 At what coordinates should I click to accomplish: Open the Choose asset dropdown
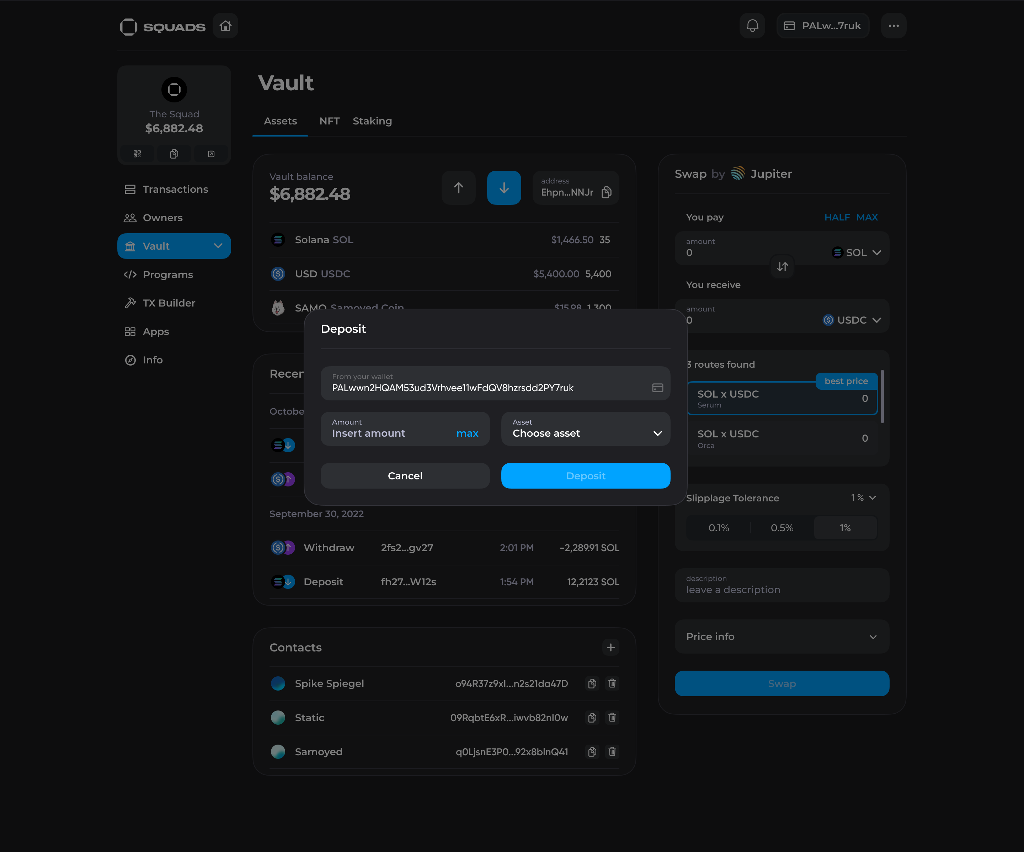pos(585,429)
